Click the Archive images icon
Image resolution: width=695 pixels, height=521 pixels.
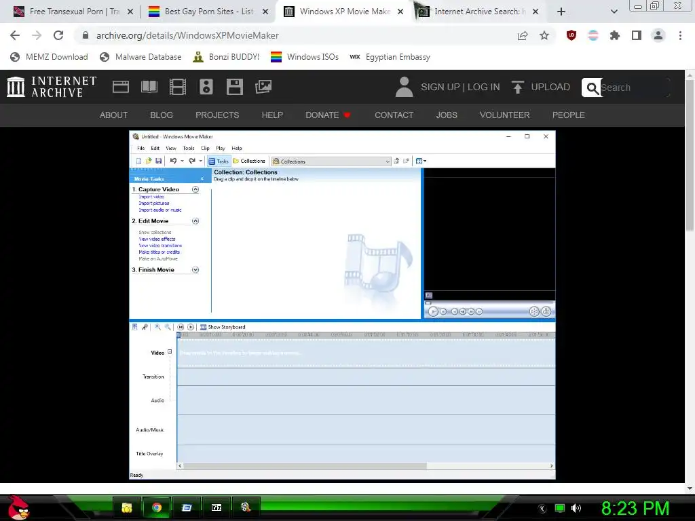coord(263,87)
